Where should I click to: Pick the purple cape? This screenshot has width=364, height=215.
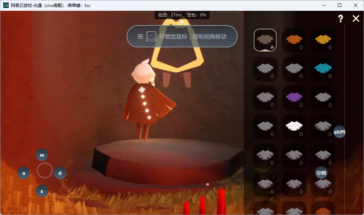tap(294, 98)
